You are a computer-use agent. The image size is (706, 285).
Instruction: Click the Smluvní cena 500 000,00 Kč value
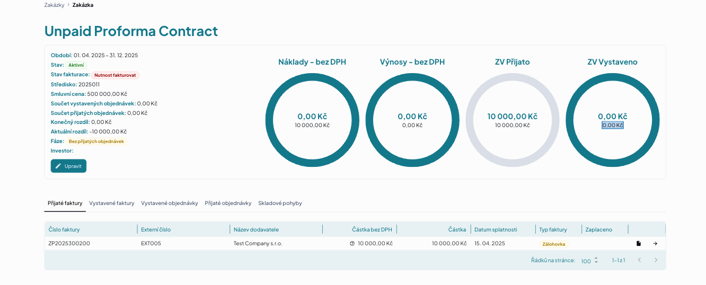click(x=107, y=94)
